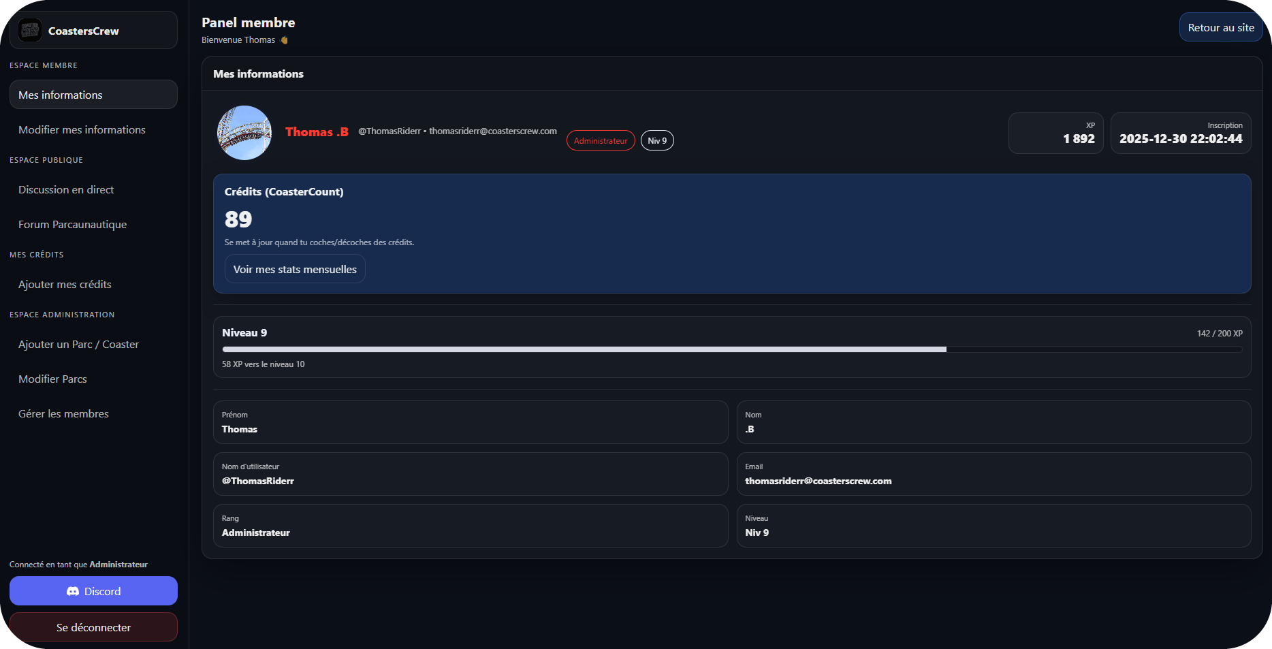Click Voir mes stats mensuelles

coord(295,270)
